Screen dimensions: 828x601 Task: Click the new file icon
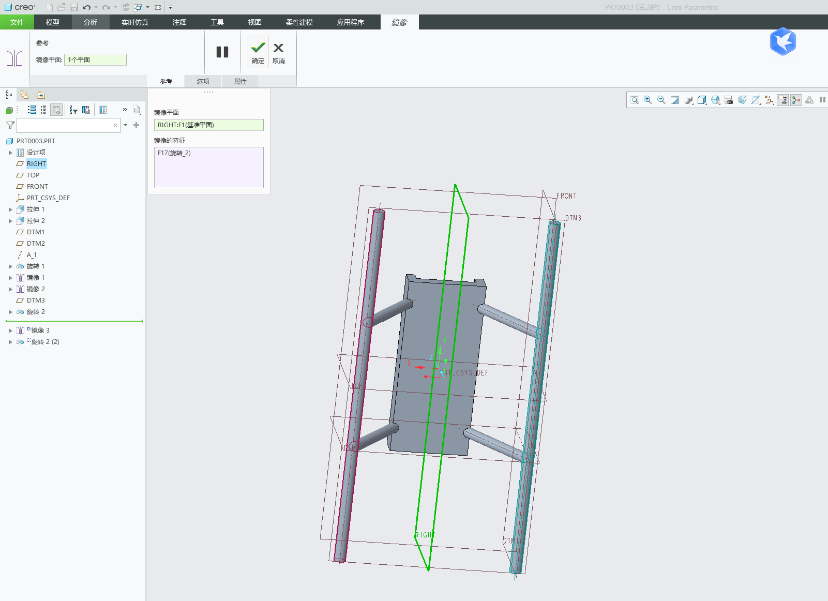49,7
